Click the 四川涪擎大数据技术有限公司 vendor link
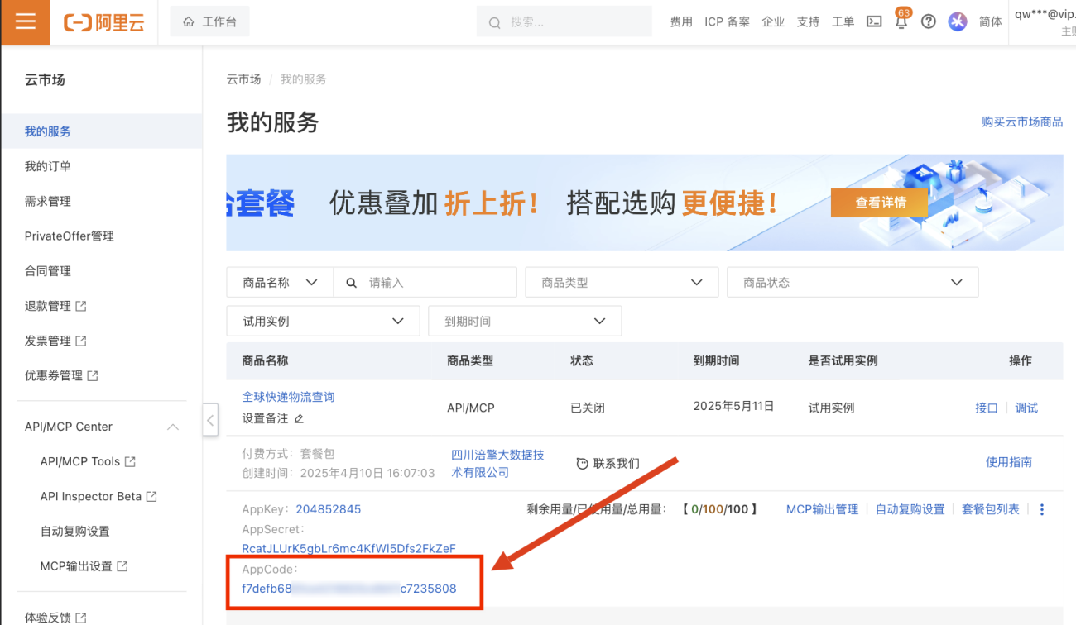This screenshot has height=625, width=1076. [x=497, y=464]
